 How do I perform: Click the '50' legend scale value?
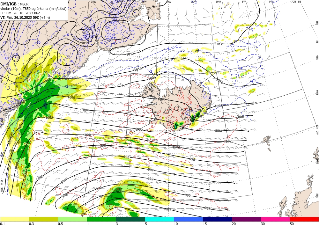(292, 224)
